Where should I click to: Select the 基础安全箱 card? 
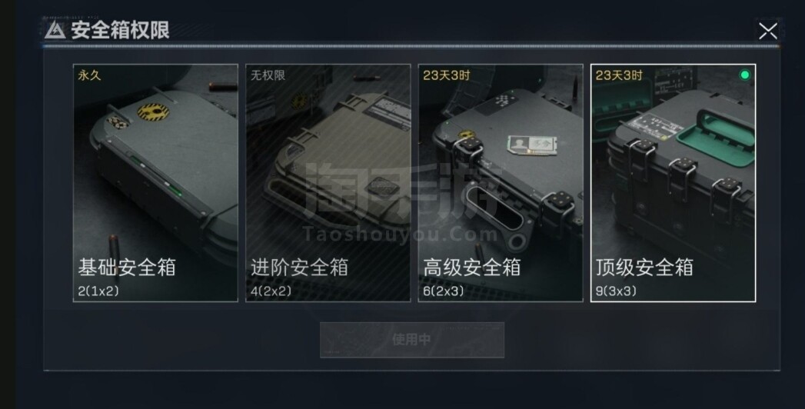[x=155, y=183]
